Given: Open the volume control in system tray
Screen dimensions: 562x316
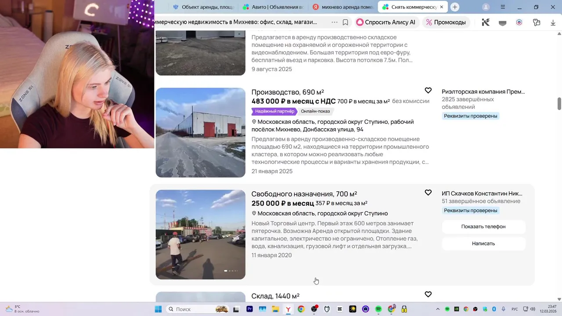Looking at the screenshot, I should (532, 309).
